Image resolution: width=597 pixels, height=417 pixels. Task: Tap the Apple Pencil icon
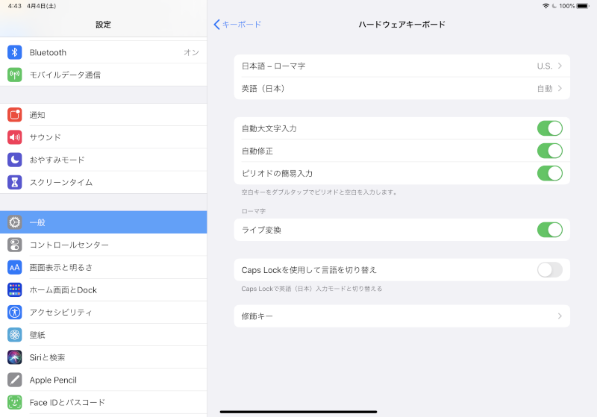pyautogui.click(x=14, y=380)
